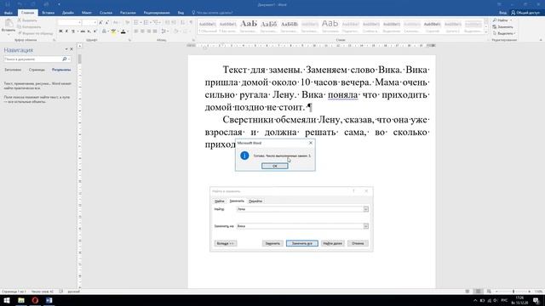This screenshot has height=306, width=545.
Task: Toggle Strikethrough formatting
Action: click(x=83, y=31)
